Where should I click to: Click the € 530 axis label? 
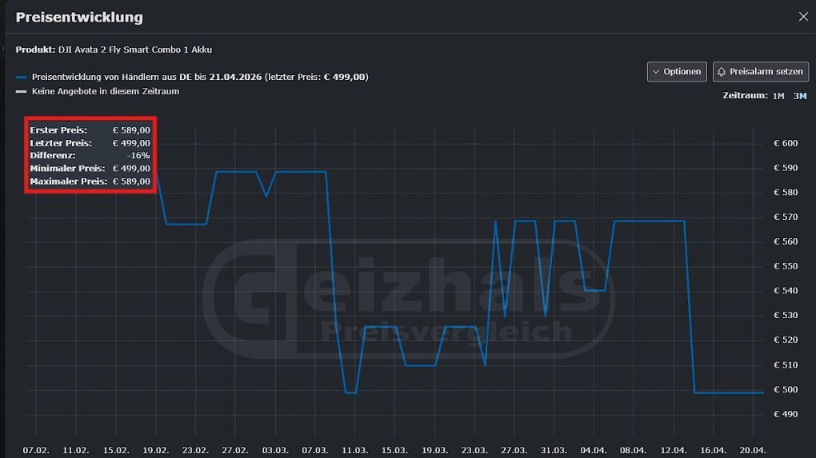[x=786, y=315]
